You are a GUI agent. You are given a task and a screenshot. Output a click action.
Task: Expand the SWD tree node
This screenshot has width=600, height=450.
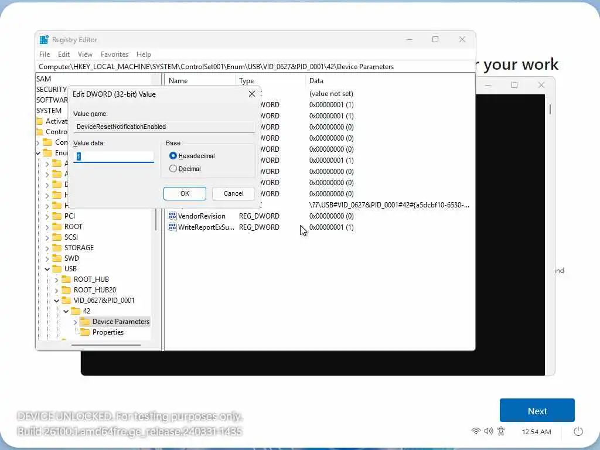(x=47, y=258)
